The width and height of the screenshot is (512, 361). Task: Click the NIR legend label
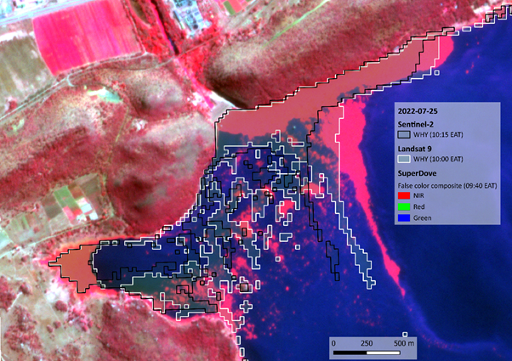pos(418,195)
